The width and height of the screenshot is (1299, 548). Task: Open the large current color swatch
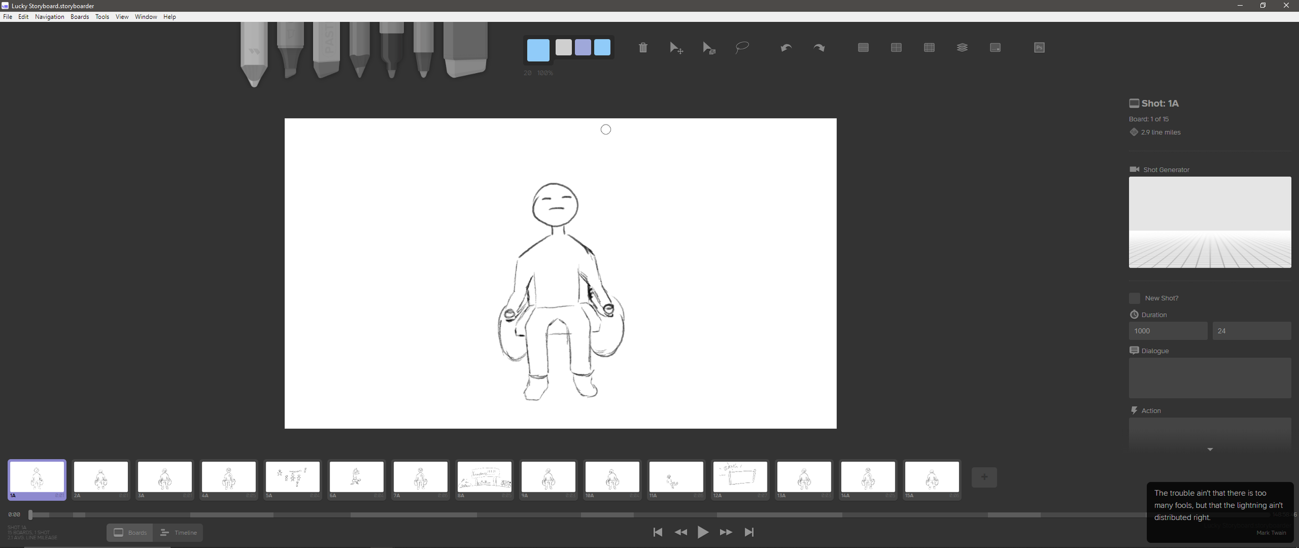tap(538, 50)
